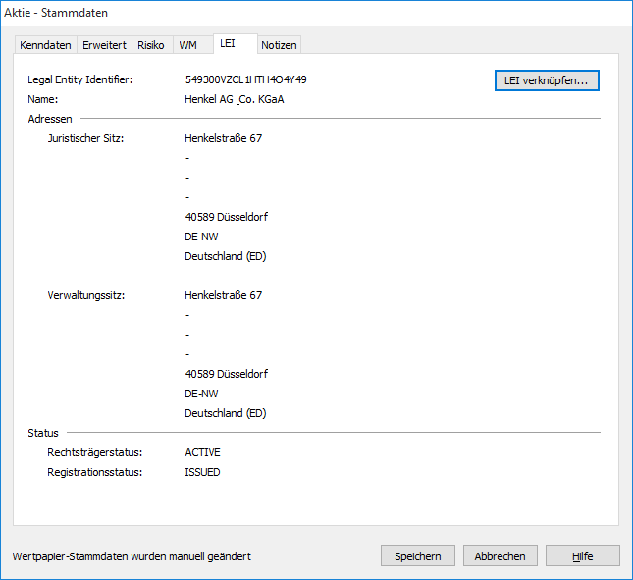Close the Aktie - Stammdaten window
633x580 pixels.
tap(609, 13)
